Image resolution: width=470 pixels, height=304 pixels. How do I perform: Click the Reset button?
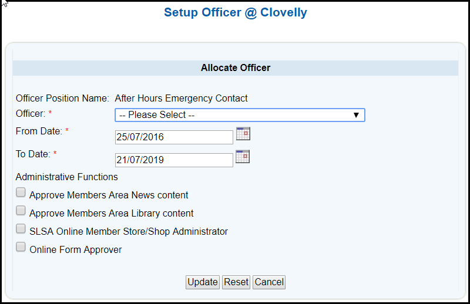tap(236, 282)
